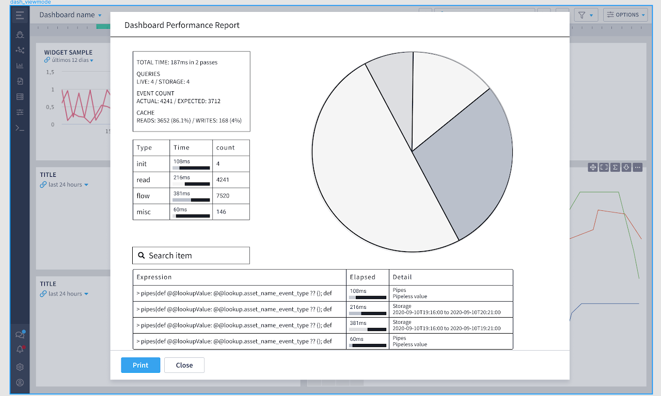The image size is (661, 396).
Task: Click the user profile icon
Action: tap(20, 383)
